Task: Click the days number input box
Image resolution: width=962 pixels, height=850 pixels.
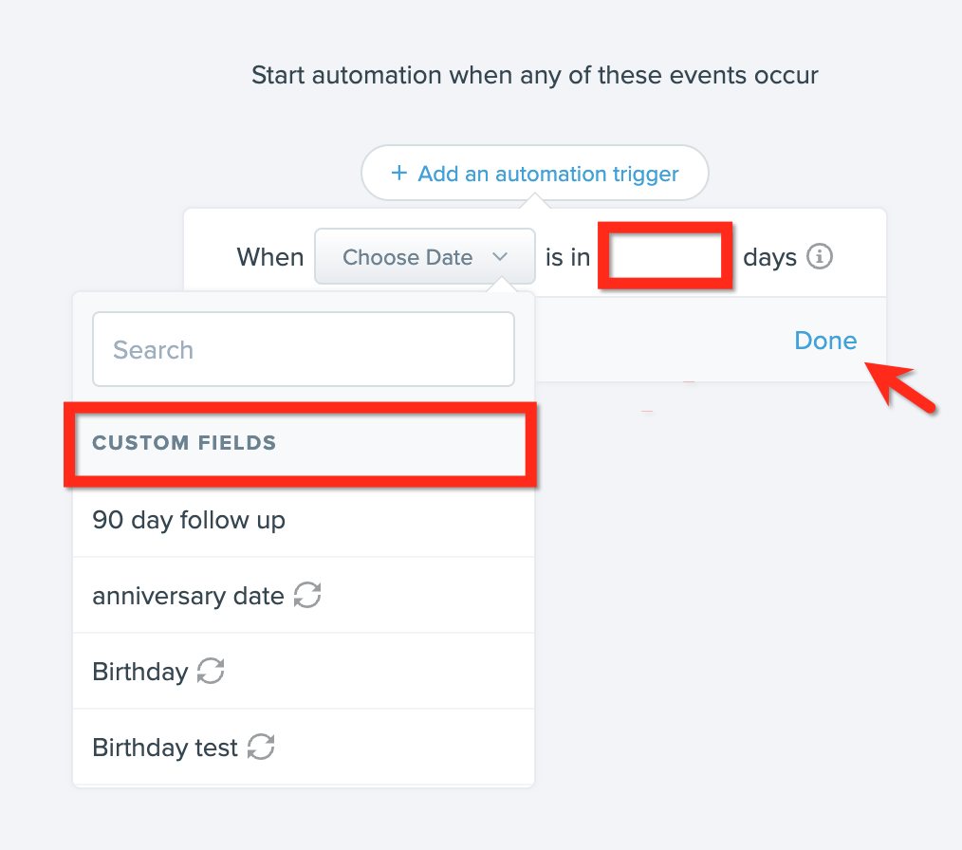Action: coord(665,256)
